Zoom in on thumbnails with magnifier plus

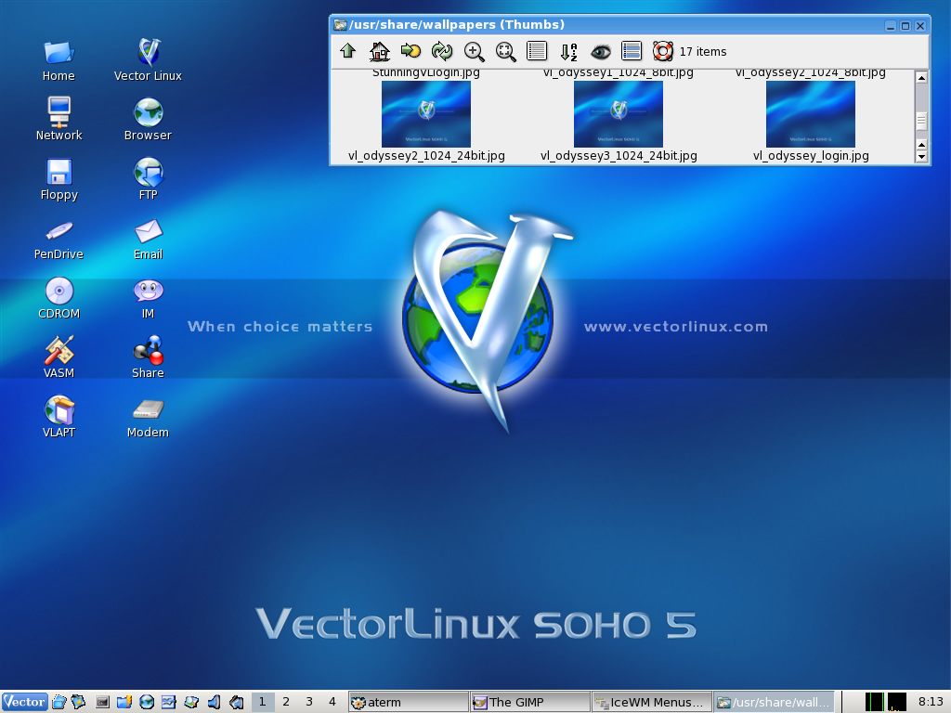click(475, 52)
